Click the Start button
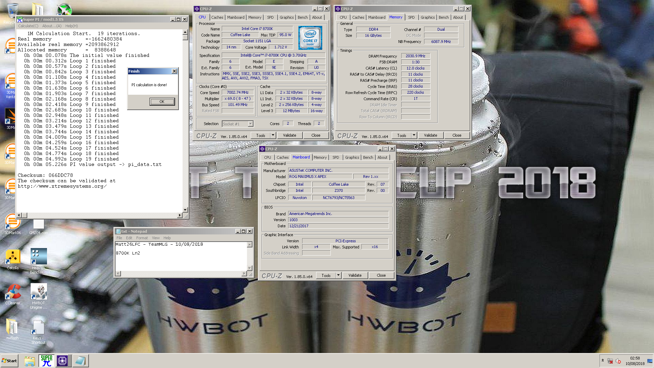Screen dimensions: 654x368 (x=10, y=361)
